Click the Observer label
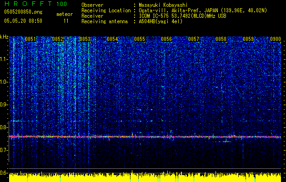286x182 pixels. 92,5
